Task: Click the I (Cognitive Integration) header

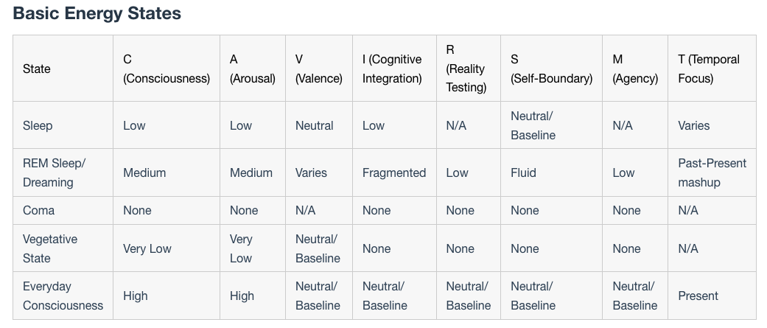Action: point(392,69)
